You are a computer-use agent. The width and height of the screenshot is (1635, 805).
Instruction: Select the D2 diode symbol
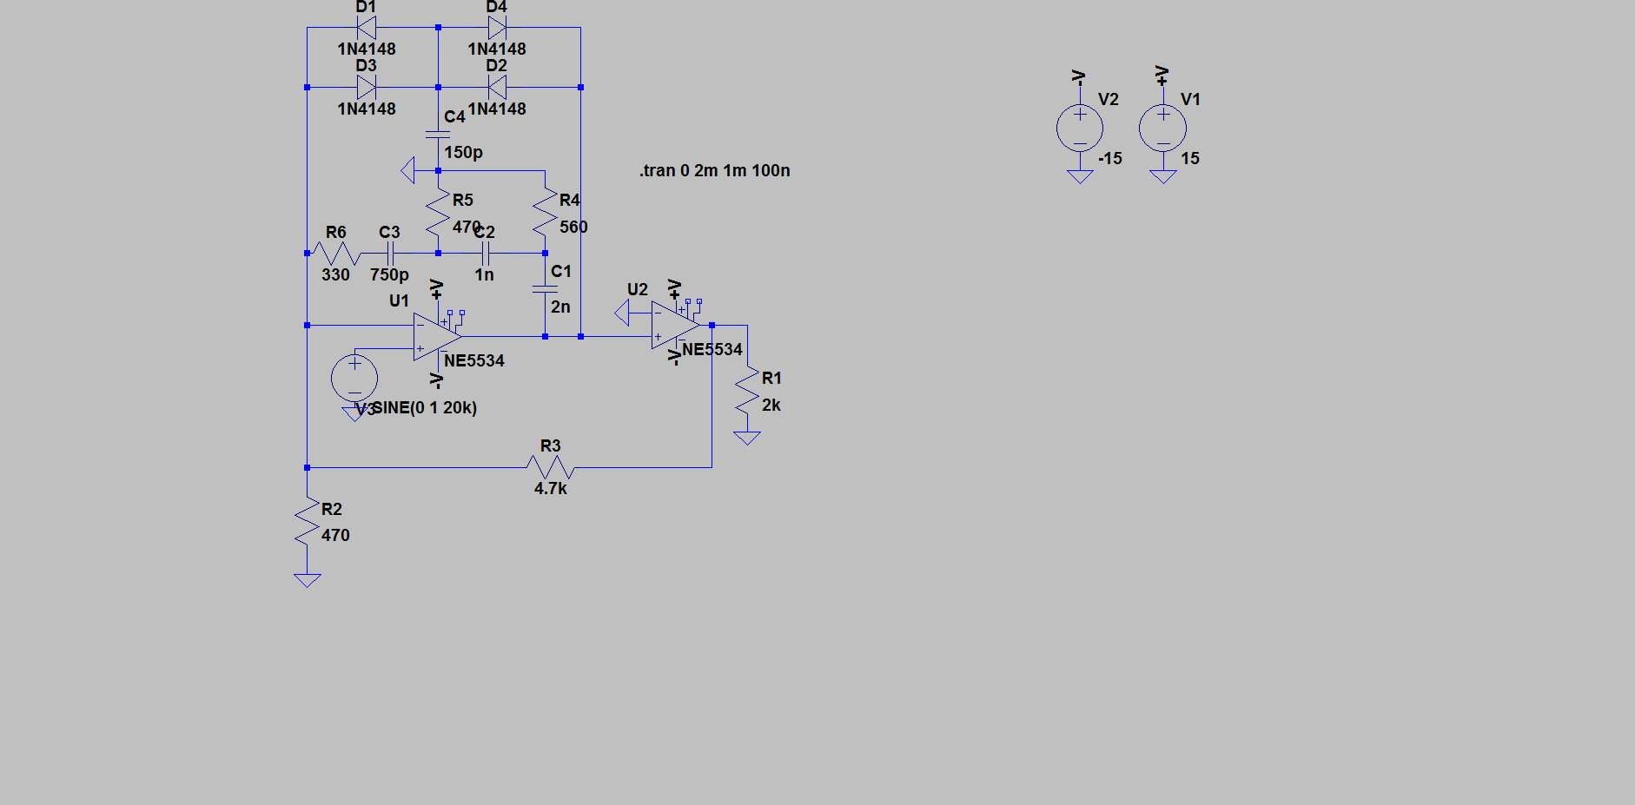click(x=497, y=87)
